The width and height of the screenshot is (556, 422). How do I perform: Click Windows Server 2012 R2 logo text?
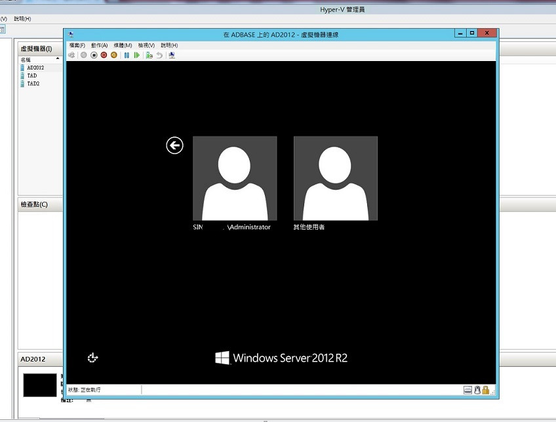point(290,358)
